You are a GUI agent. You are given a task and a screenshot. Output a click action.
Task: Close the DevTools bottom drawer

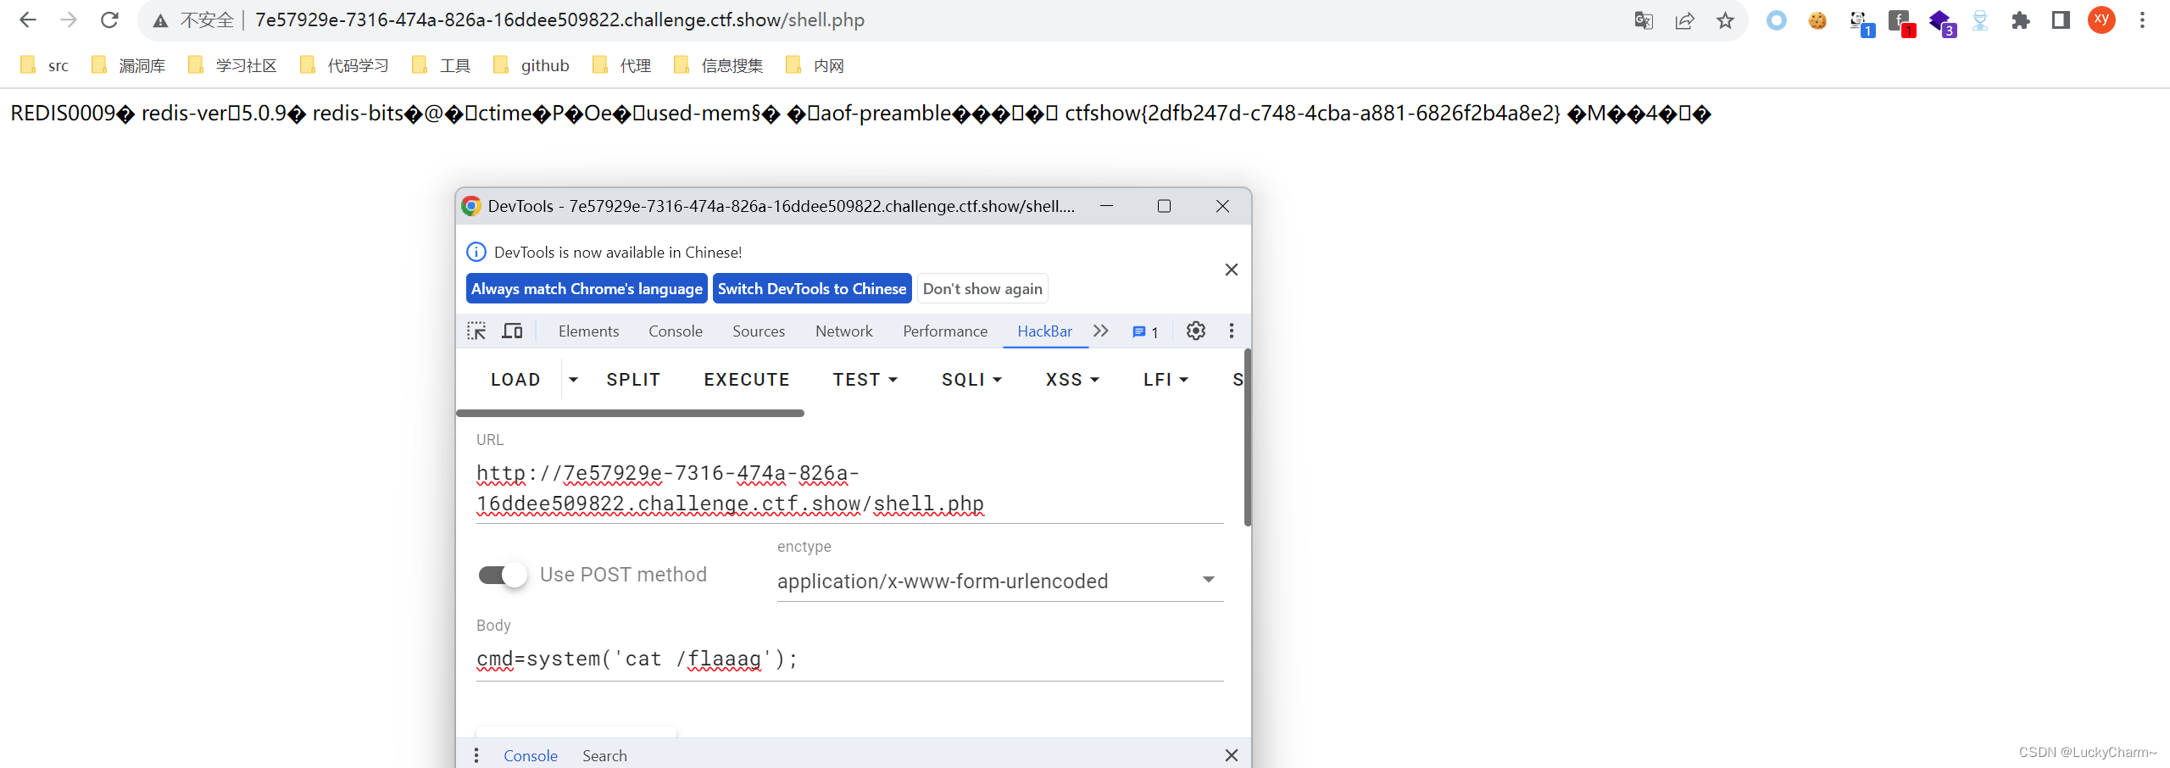click(1232, 755)
